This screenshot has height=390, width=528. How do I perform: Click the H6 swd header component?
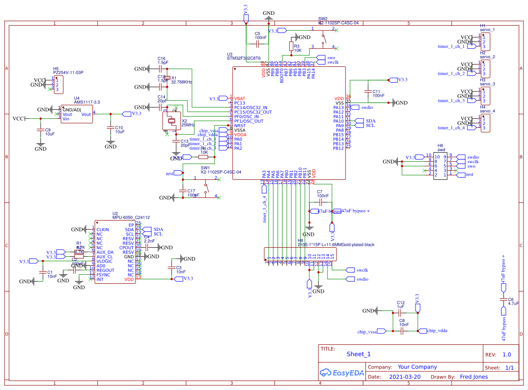[440, 166]
